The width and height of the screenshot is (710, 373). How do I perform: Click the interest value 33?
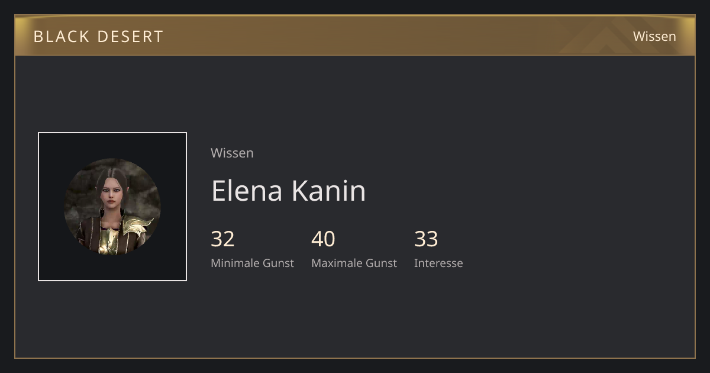(426, 239)
